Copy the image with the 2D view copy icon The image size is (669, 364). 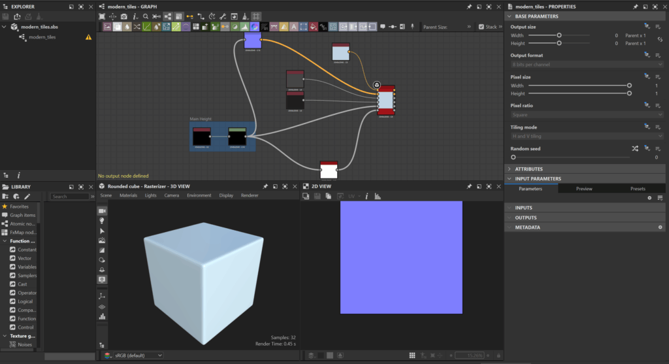(x=328, y=196)
